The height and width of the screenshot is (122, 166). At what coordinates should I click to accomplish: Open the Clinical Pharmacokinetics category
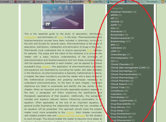tap(126, 74)
